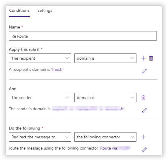Edit the connector with the pencil icon

point(144,150)
